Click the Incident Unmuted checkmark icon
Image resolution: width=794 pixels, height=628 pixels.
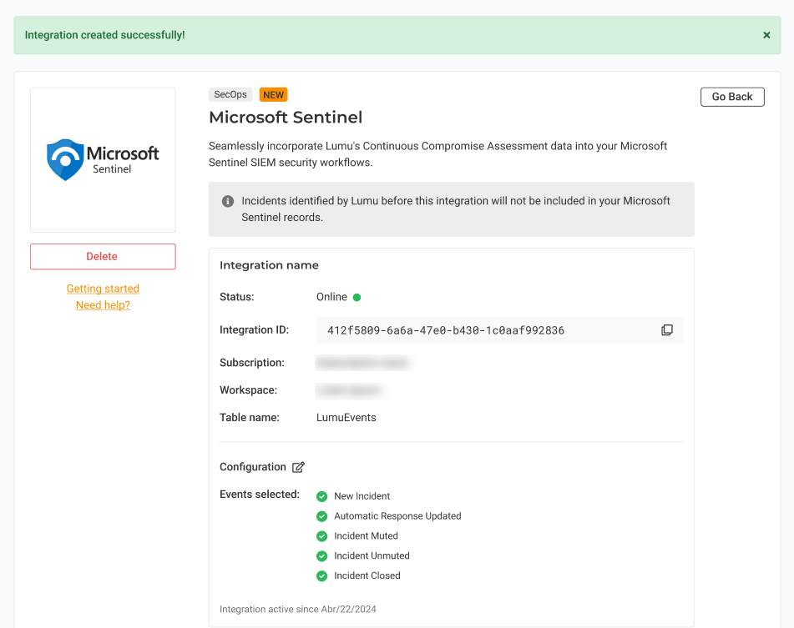321,556
